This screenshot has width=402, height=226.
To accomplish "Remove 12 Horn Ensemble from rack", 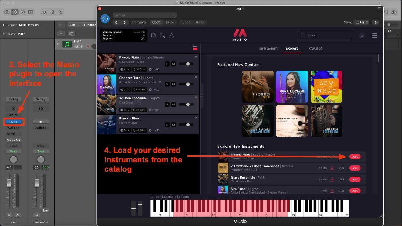I will [196, 97].
